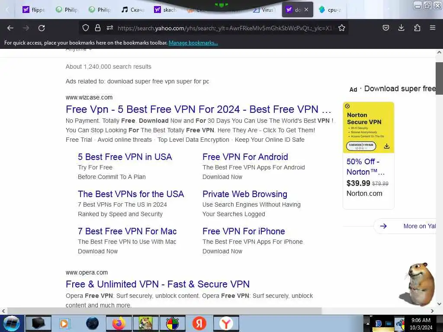Switch to the cpu-z tab
This screenshot has height=332, width=443.
click(x=330, y=10)
